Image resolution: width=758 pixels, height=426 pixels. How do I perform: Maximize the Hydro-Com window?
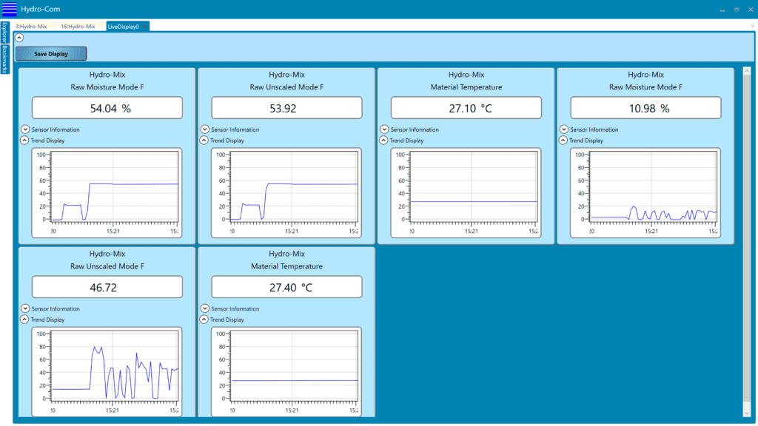[x=737, y=10]
